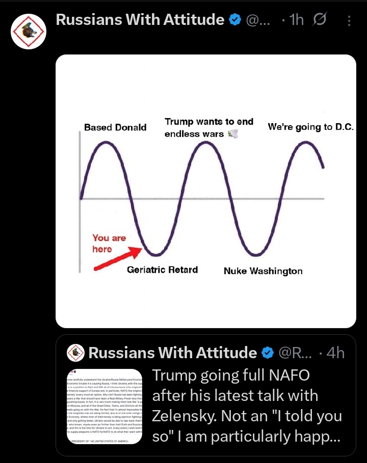The height and width of the screenshot is (463, 367).
Task: Click the verified badge in quoted post
Action: click(268, 353)
